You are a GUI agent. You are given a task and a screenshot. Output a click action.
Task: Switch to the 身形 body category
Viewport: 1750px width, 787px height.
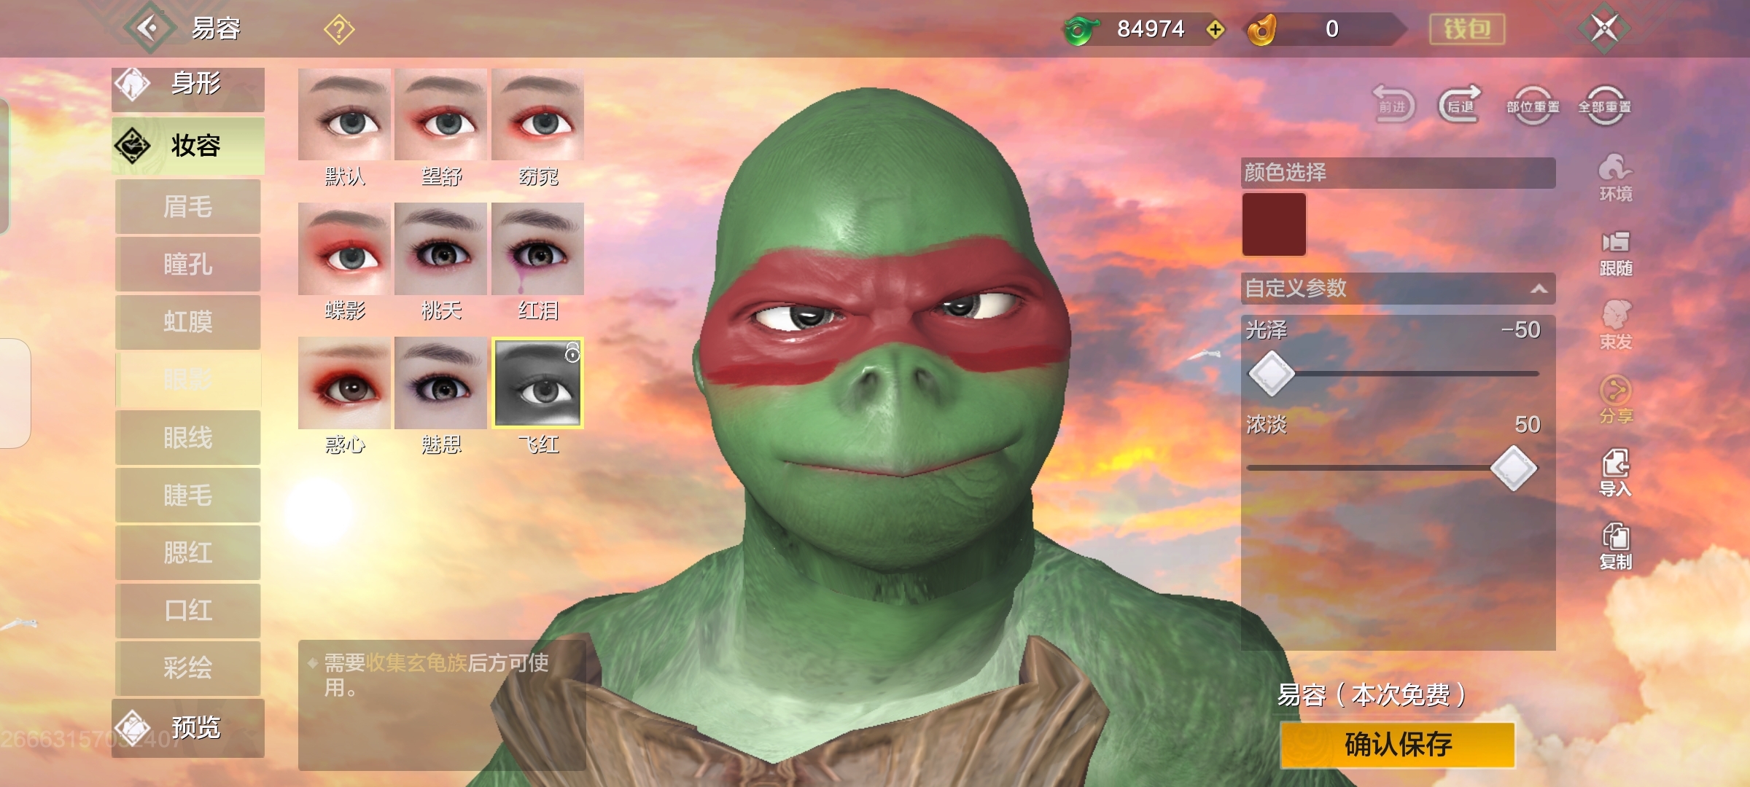tap(188, 89)
